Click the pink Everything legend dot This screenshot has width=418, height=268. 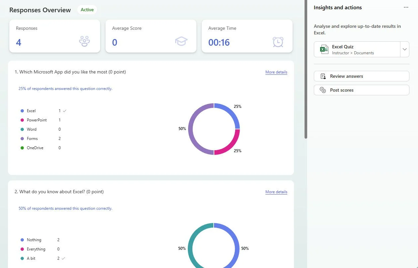(x=22, y=249)
